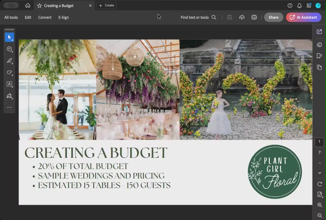The height and width of the screenshot is (220, 326).
Task: Click the Plant Girl Floral logo
Action: pyautogui.click(x=275, y=172)
